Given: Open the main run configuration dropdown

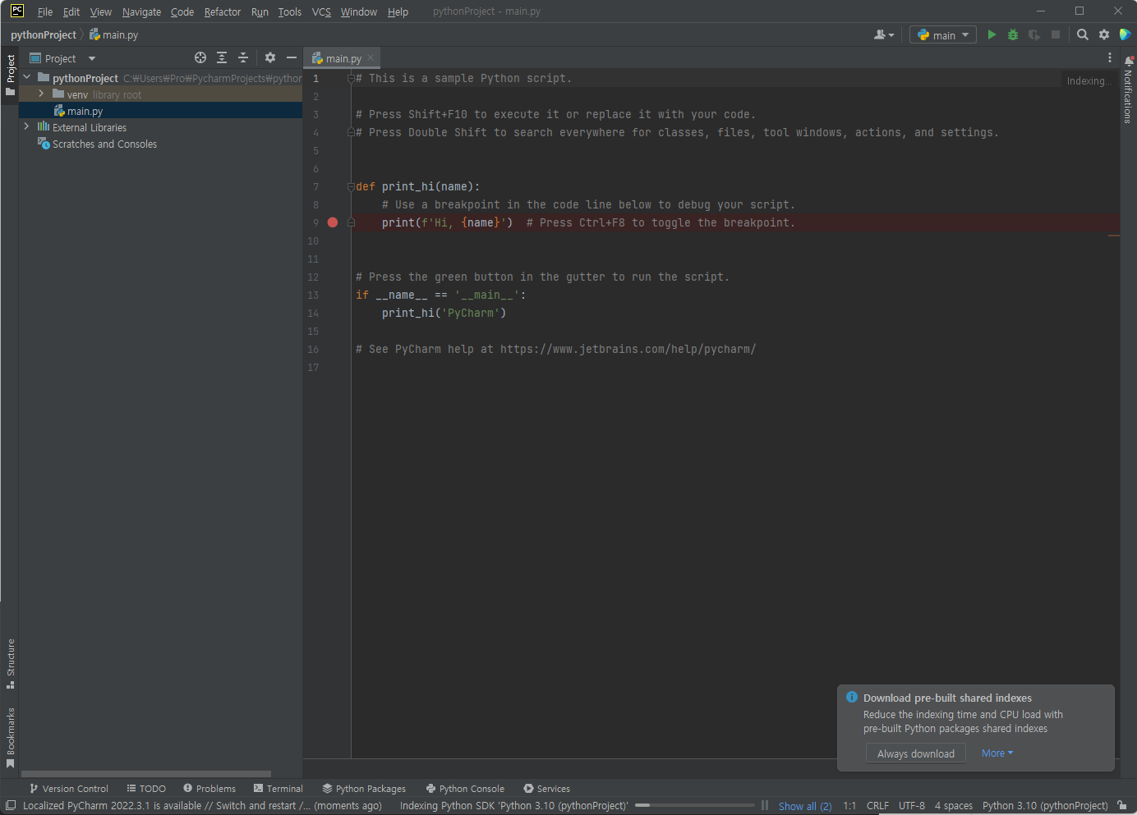Looking at the screenshot, I should [942, 34].
